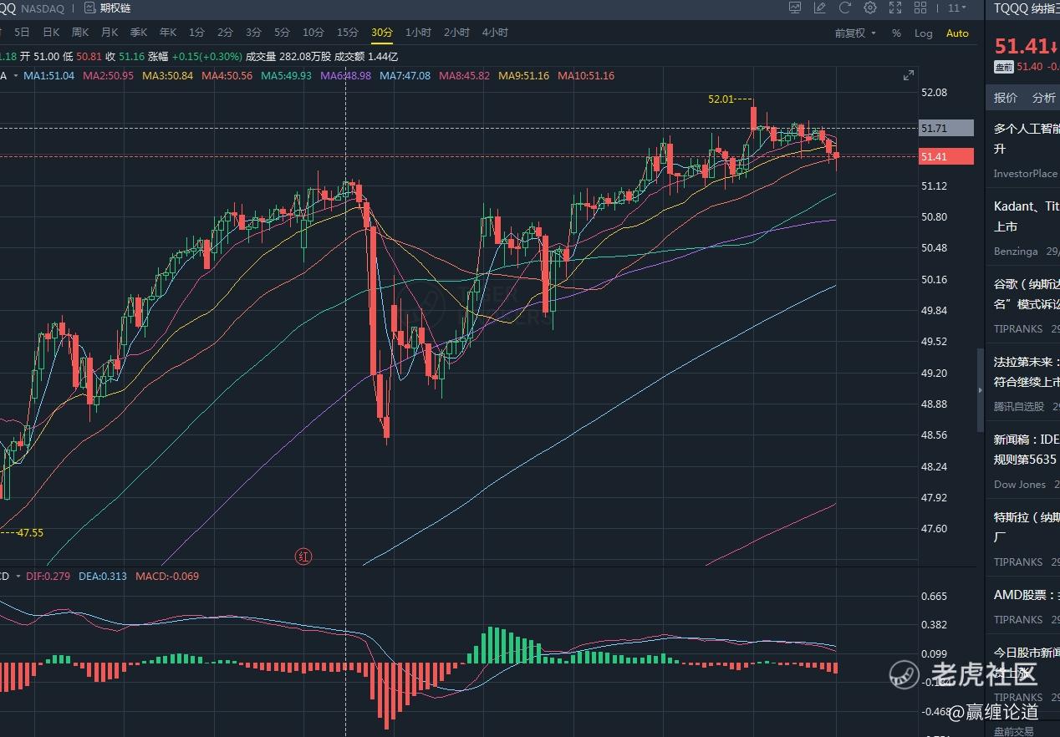Toggle the Auto scale axis mode
1060x737 pixels.
point(957,33)
